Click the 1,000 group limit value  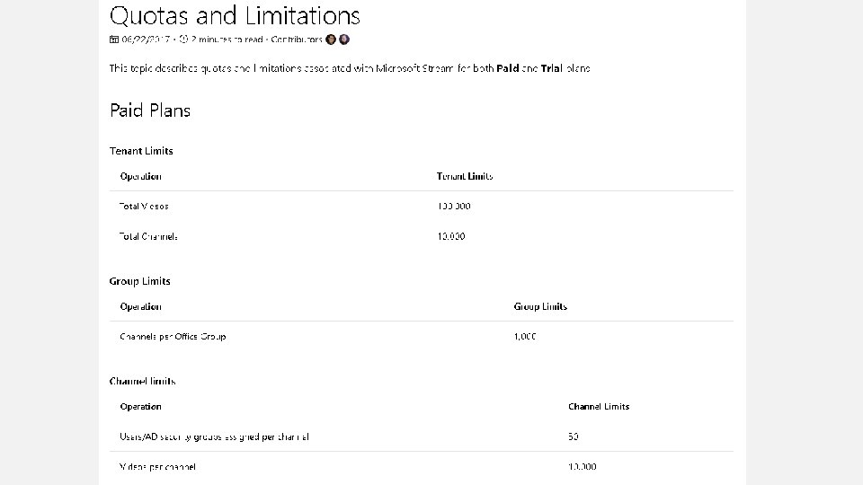point(525,336)
